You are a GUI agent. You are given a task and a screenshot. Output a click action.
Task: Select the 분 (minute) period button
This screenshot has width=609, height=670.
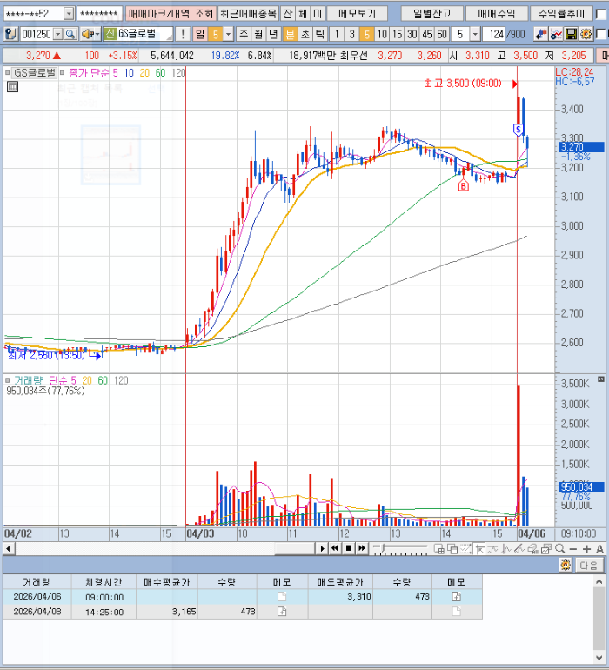[x=290, y=34]
